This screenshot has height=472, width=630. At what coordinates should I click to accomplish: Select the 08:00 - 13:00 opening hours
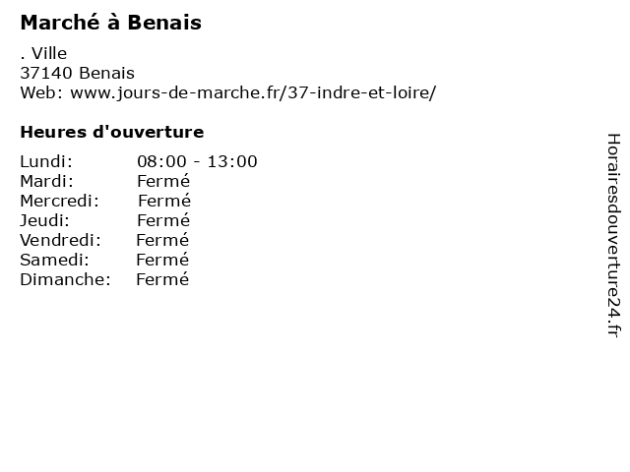point(197,161)
